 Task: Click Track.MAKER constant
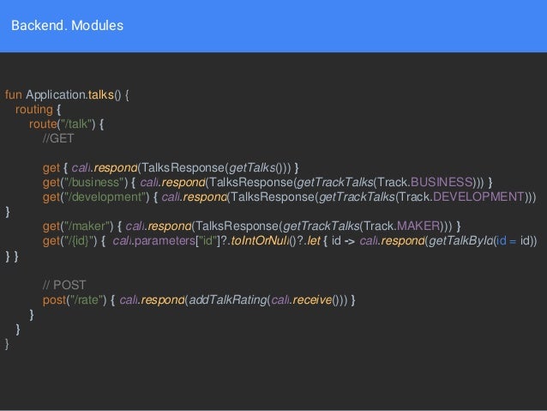401,226
